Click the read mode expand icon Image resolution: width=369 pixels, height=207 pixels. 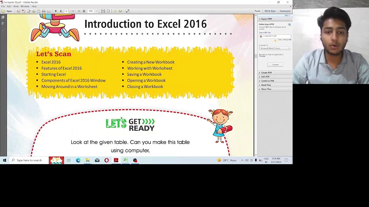pos(127,11)
